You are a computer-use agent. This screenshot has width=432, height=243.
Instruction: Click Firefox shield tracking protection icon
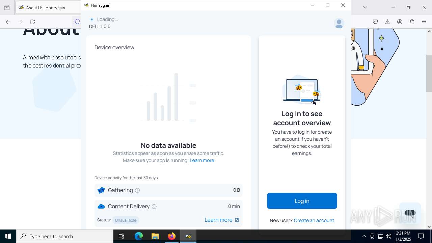pos(77,22)
